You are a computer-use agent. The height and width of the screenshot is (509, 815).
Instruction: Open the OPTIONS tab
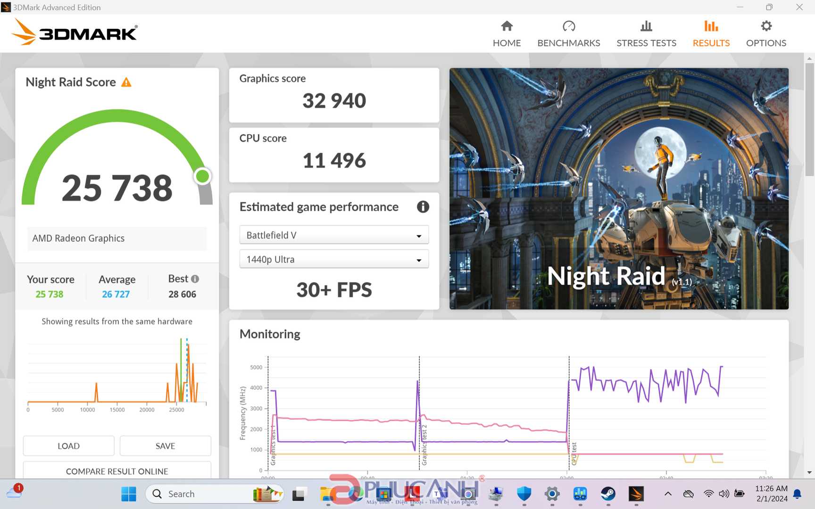click(766, 34)
